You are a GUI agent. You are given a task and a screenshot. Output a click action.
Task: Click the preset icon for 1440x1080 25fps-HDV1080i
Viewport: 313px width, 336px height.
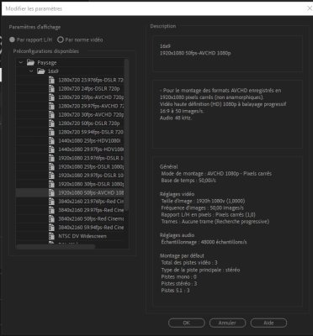pos(51,140)
